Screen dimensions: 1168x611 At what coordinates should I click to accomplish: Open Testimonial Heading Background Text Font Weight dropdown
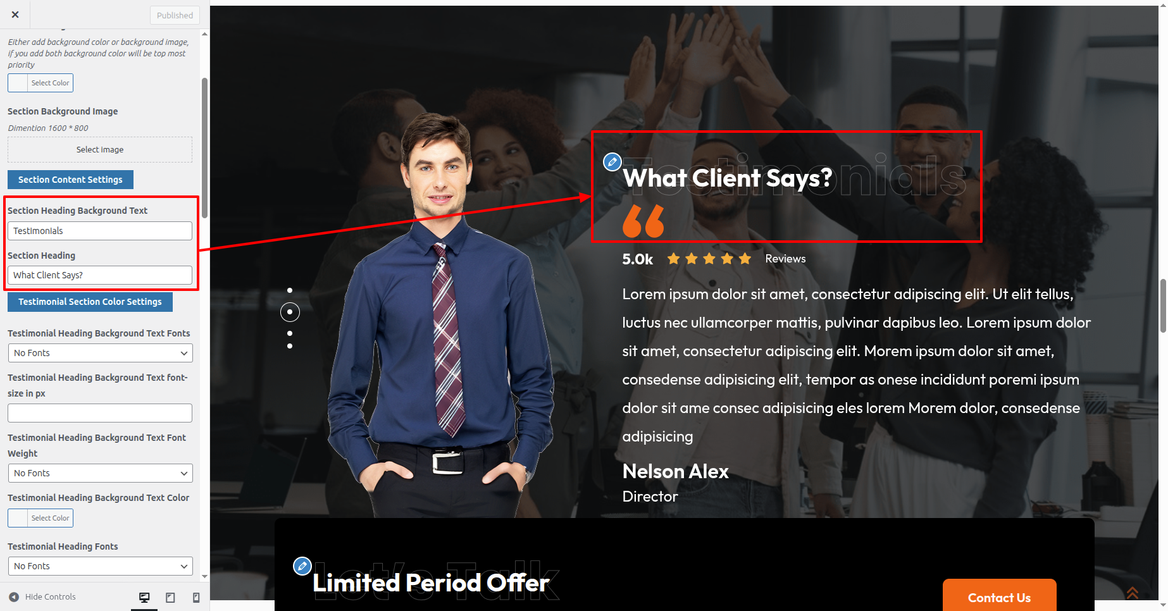(x=100, y=473)
